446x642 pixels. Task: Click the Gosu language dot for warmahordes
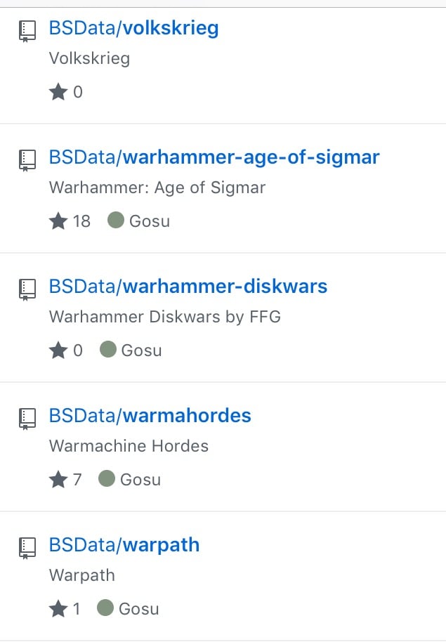point(107,478)
